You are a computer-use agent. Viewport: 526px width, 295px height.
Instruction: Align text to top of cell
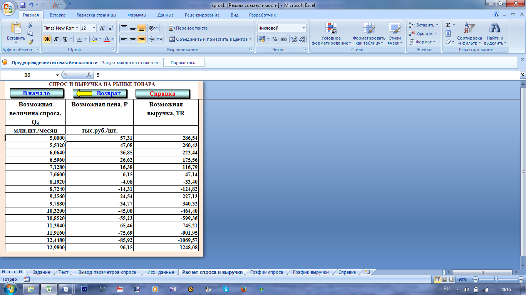click(x=124, y=28)
